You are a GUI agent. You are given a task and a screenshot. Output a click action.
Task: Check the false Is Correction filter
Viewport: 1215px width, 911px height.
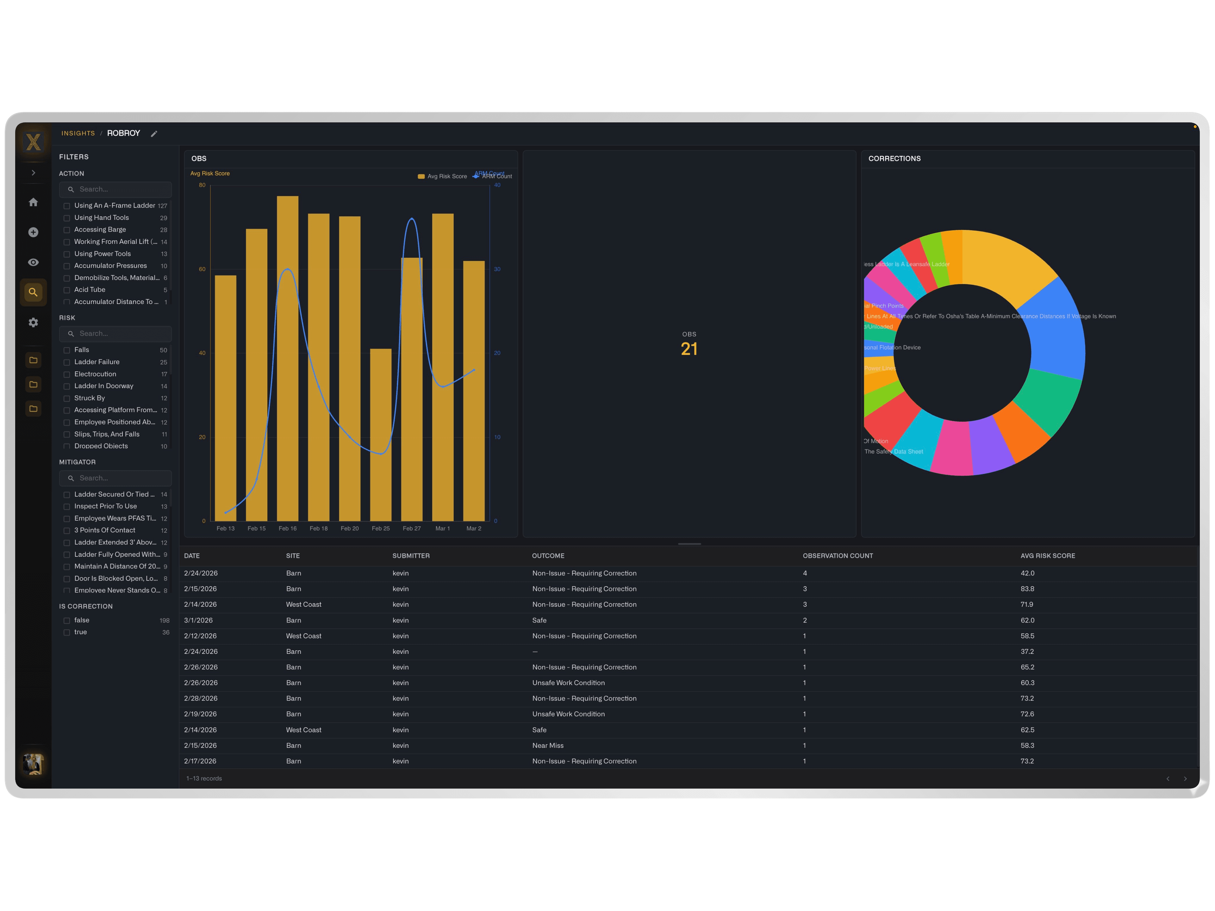pyautogui.click(x=66, y=621)
